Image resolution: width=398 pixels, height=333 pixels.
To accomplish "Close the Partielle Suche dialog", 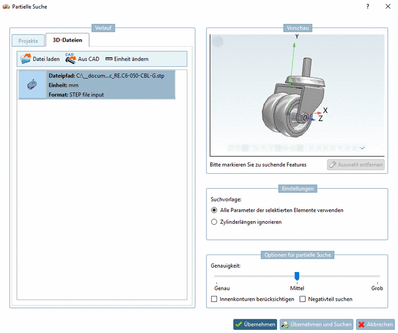I will 388,6.
